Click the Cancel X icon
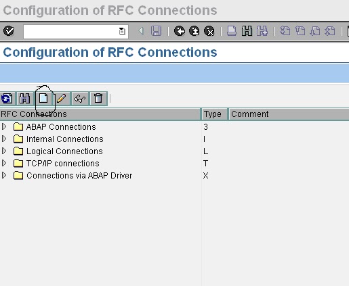 (209, 31)
